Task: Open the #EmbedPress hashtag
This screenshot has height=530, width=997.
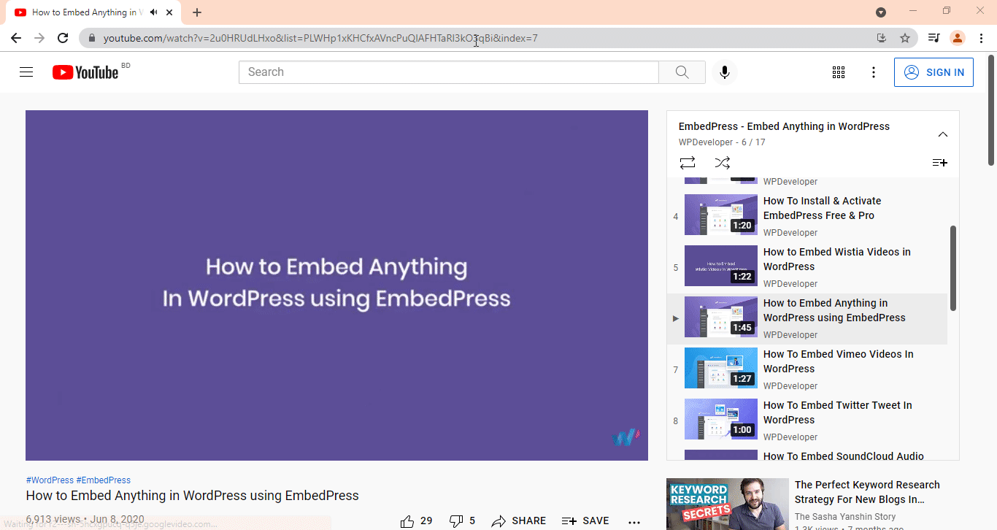Action: pos(103,480)
